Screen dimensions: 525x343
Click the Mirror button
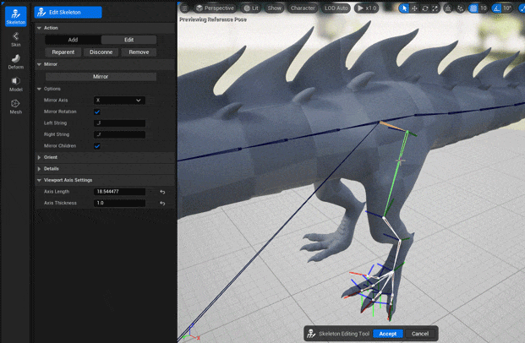pos(101,77)
